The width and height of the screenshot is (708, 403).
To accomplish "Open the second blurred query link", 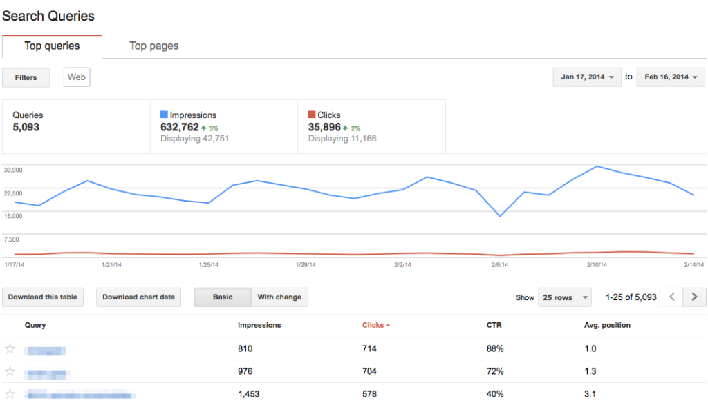I will click(47, 374).
